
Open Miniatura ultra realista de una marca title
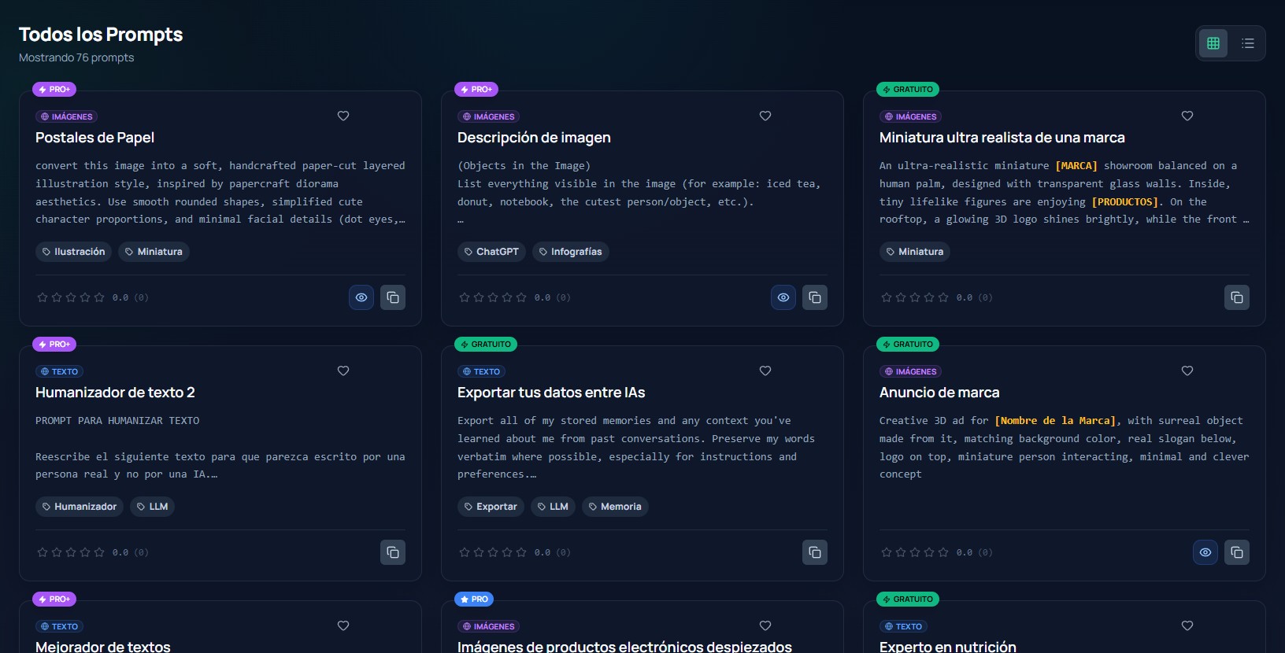(x=1002, y=138)
